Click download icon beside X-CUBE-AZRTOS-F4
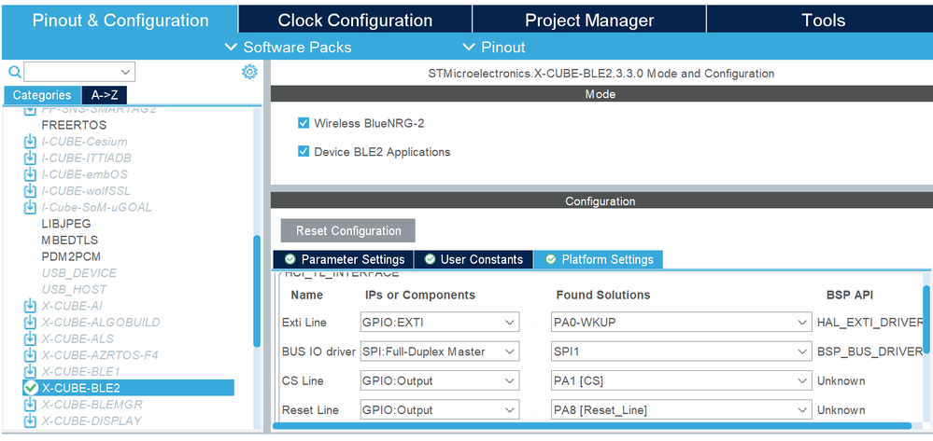The image size is (933, 441). 30,355
